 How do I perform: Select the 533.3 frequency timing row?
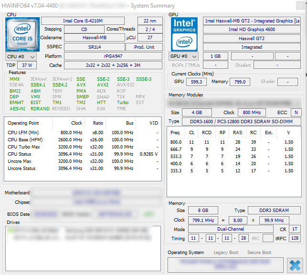tap(234, 157)
